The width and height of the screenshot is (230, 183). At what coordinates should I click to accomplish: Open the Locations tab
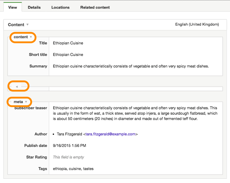[60, 7]
